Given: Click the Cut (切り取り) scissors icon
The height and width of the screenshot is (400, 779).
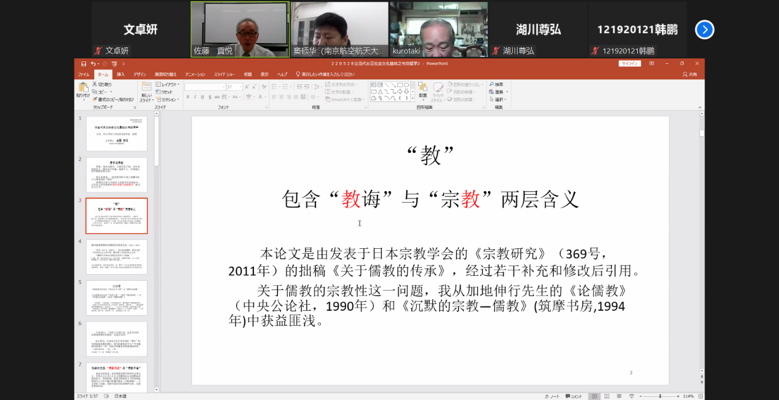Looking at the screenshot, I should tap(95, 84).
